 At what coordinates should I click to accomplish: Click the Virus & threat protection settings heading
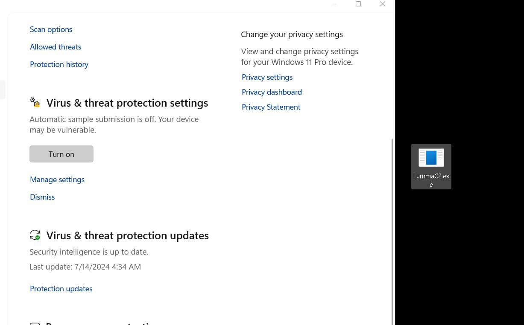click(127, 103)
